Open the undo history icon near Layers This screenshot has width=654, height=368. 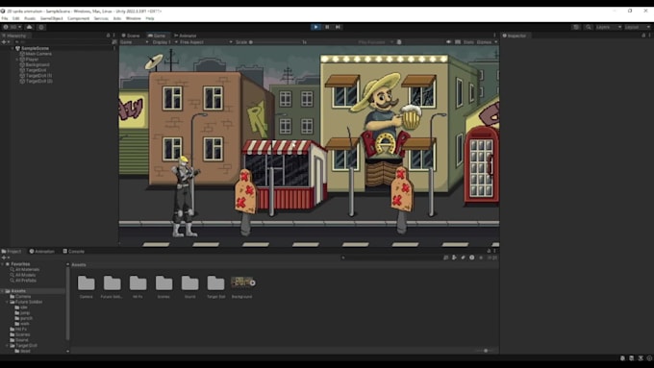tap(576, 27)
